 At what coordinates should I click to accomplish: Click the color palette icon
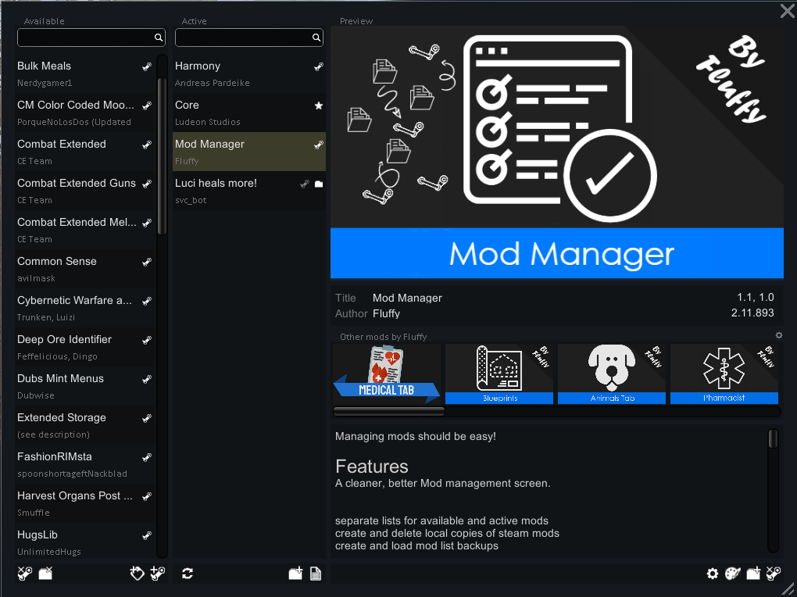(x=732, y=574)
